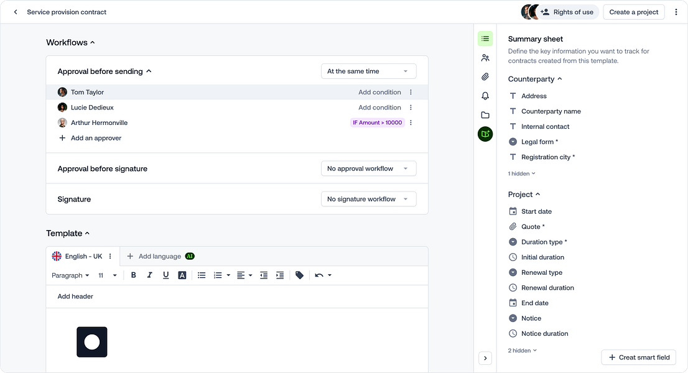Decrease the paragraph indent
Viewport: 688px width, 373px height.
264,275
